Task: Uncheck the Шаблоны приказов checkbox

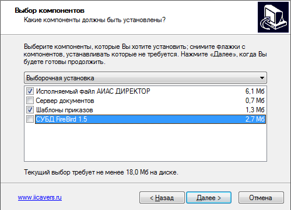Action: 30,110
